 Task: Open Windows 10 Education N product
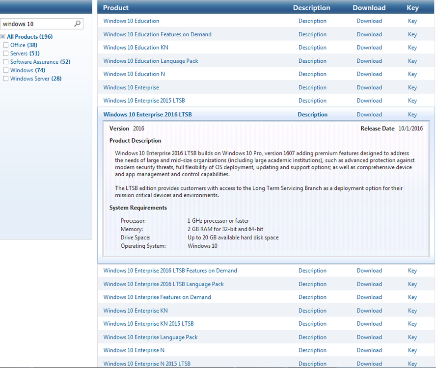[134, 74]
